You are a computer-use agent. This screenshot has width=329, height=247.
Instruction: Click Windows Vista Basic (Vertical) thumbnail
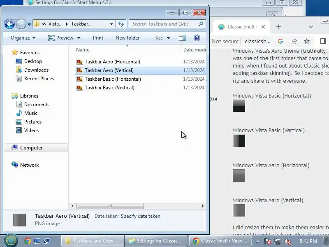pyautogui.click(x=239, y=141)
